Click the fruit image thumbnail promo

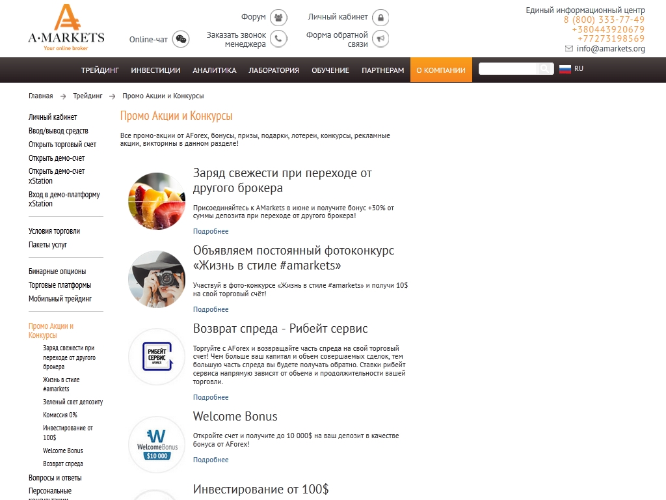[x=157, y=201]
